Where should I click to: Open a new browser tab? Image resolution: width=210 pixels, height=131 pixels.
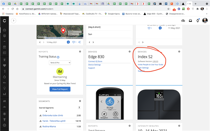pyautogui.click(x=196, y=4)
